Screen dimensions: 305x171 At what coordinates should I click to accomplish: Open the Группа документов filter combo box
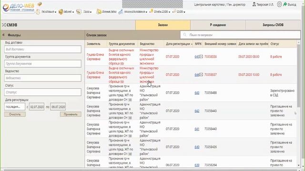(43, 64)
